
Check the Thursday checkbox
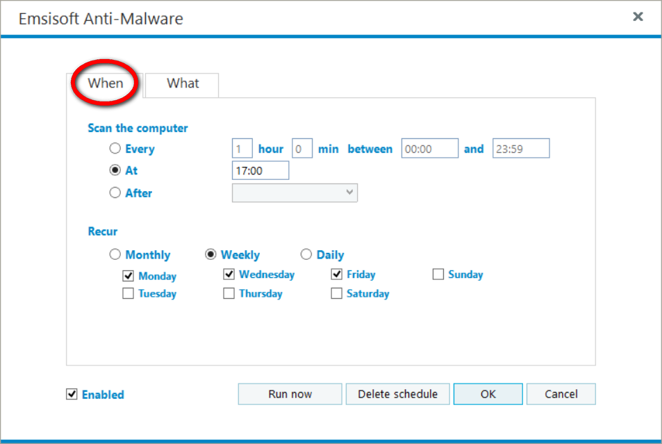pyautogui.click(x=229, y=293)
